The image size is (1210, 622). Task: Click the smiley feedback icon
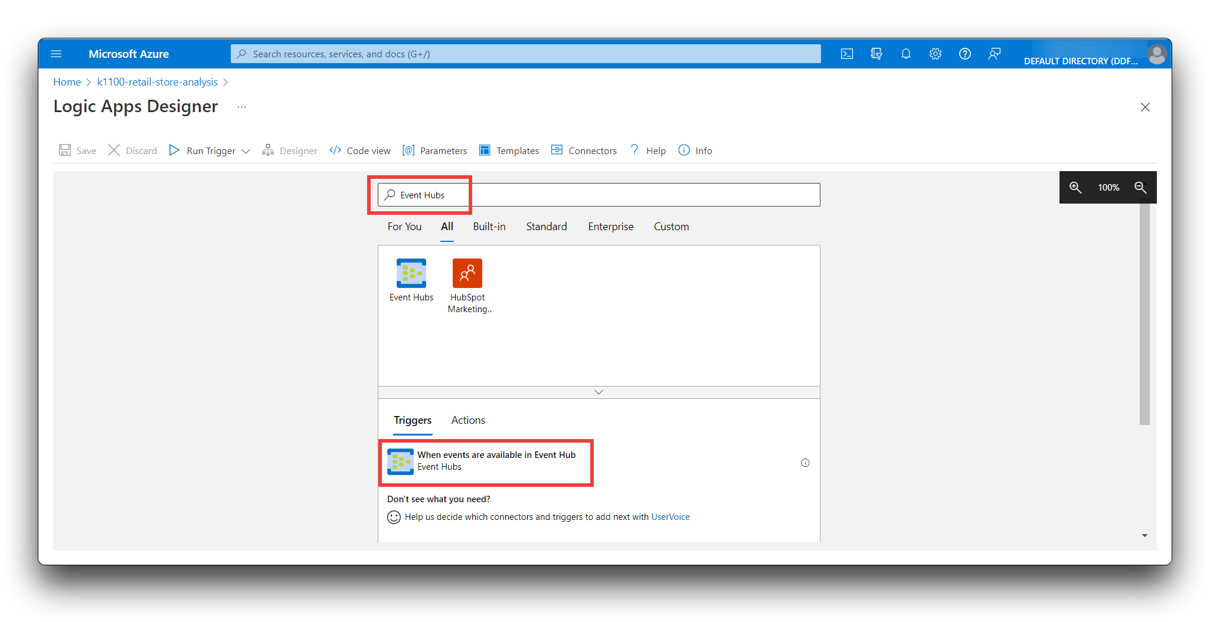click(x=394, y=517)
